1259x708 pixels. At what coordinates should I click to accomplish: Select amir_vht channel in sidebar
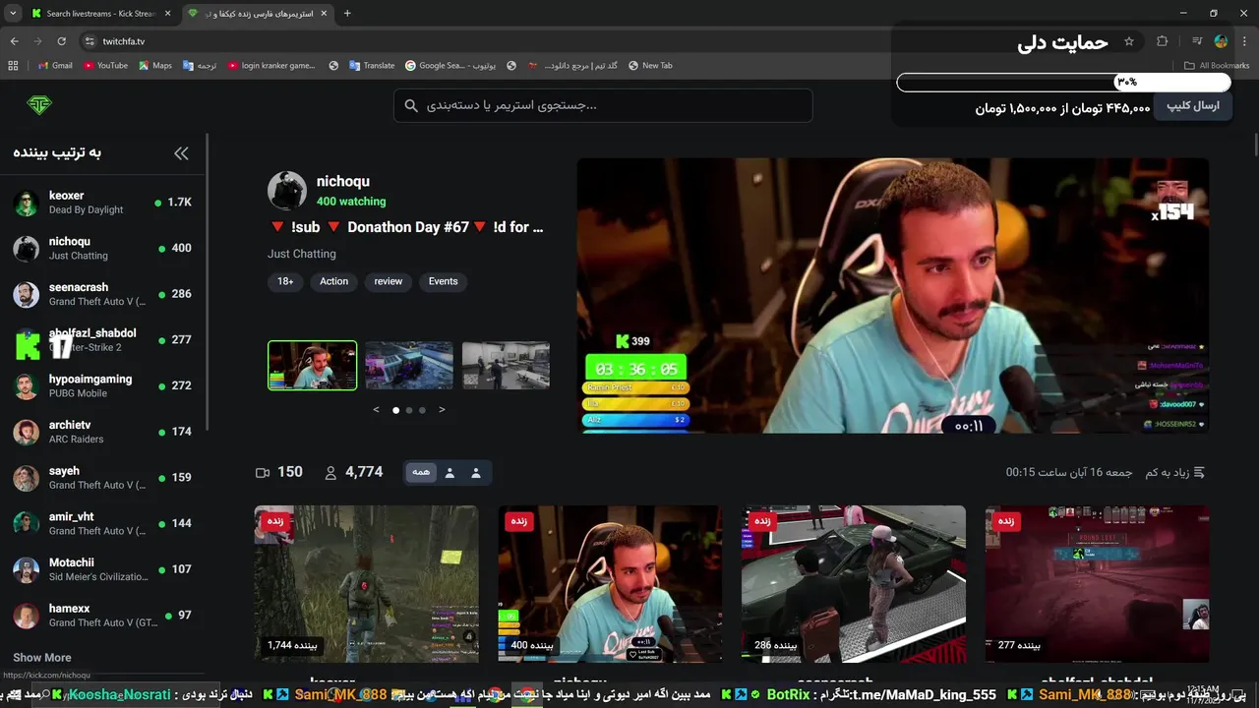click(x=103, y=523)
